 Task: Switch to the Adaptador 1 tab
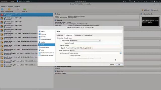tap(60, 35)
